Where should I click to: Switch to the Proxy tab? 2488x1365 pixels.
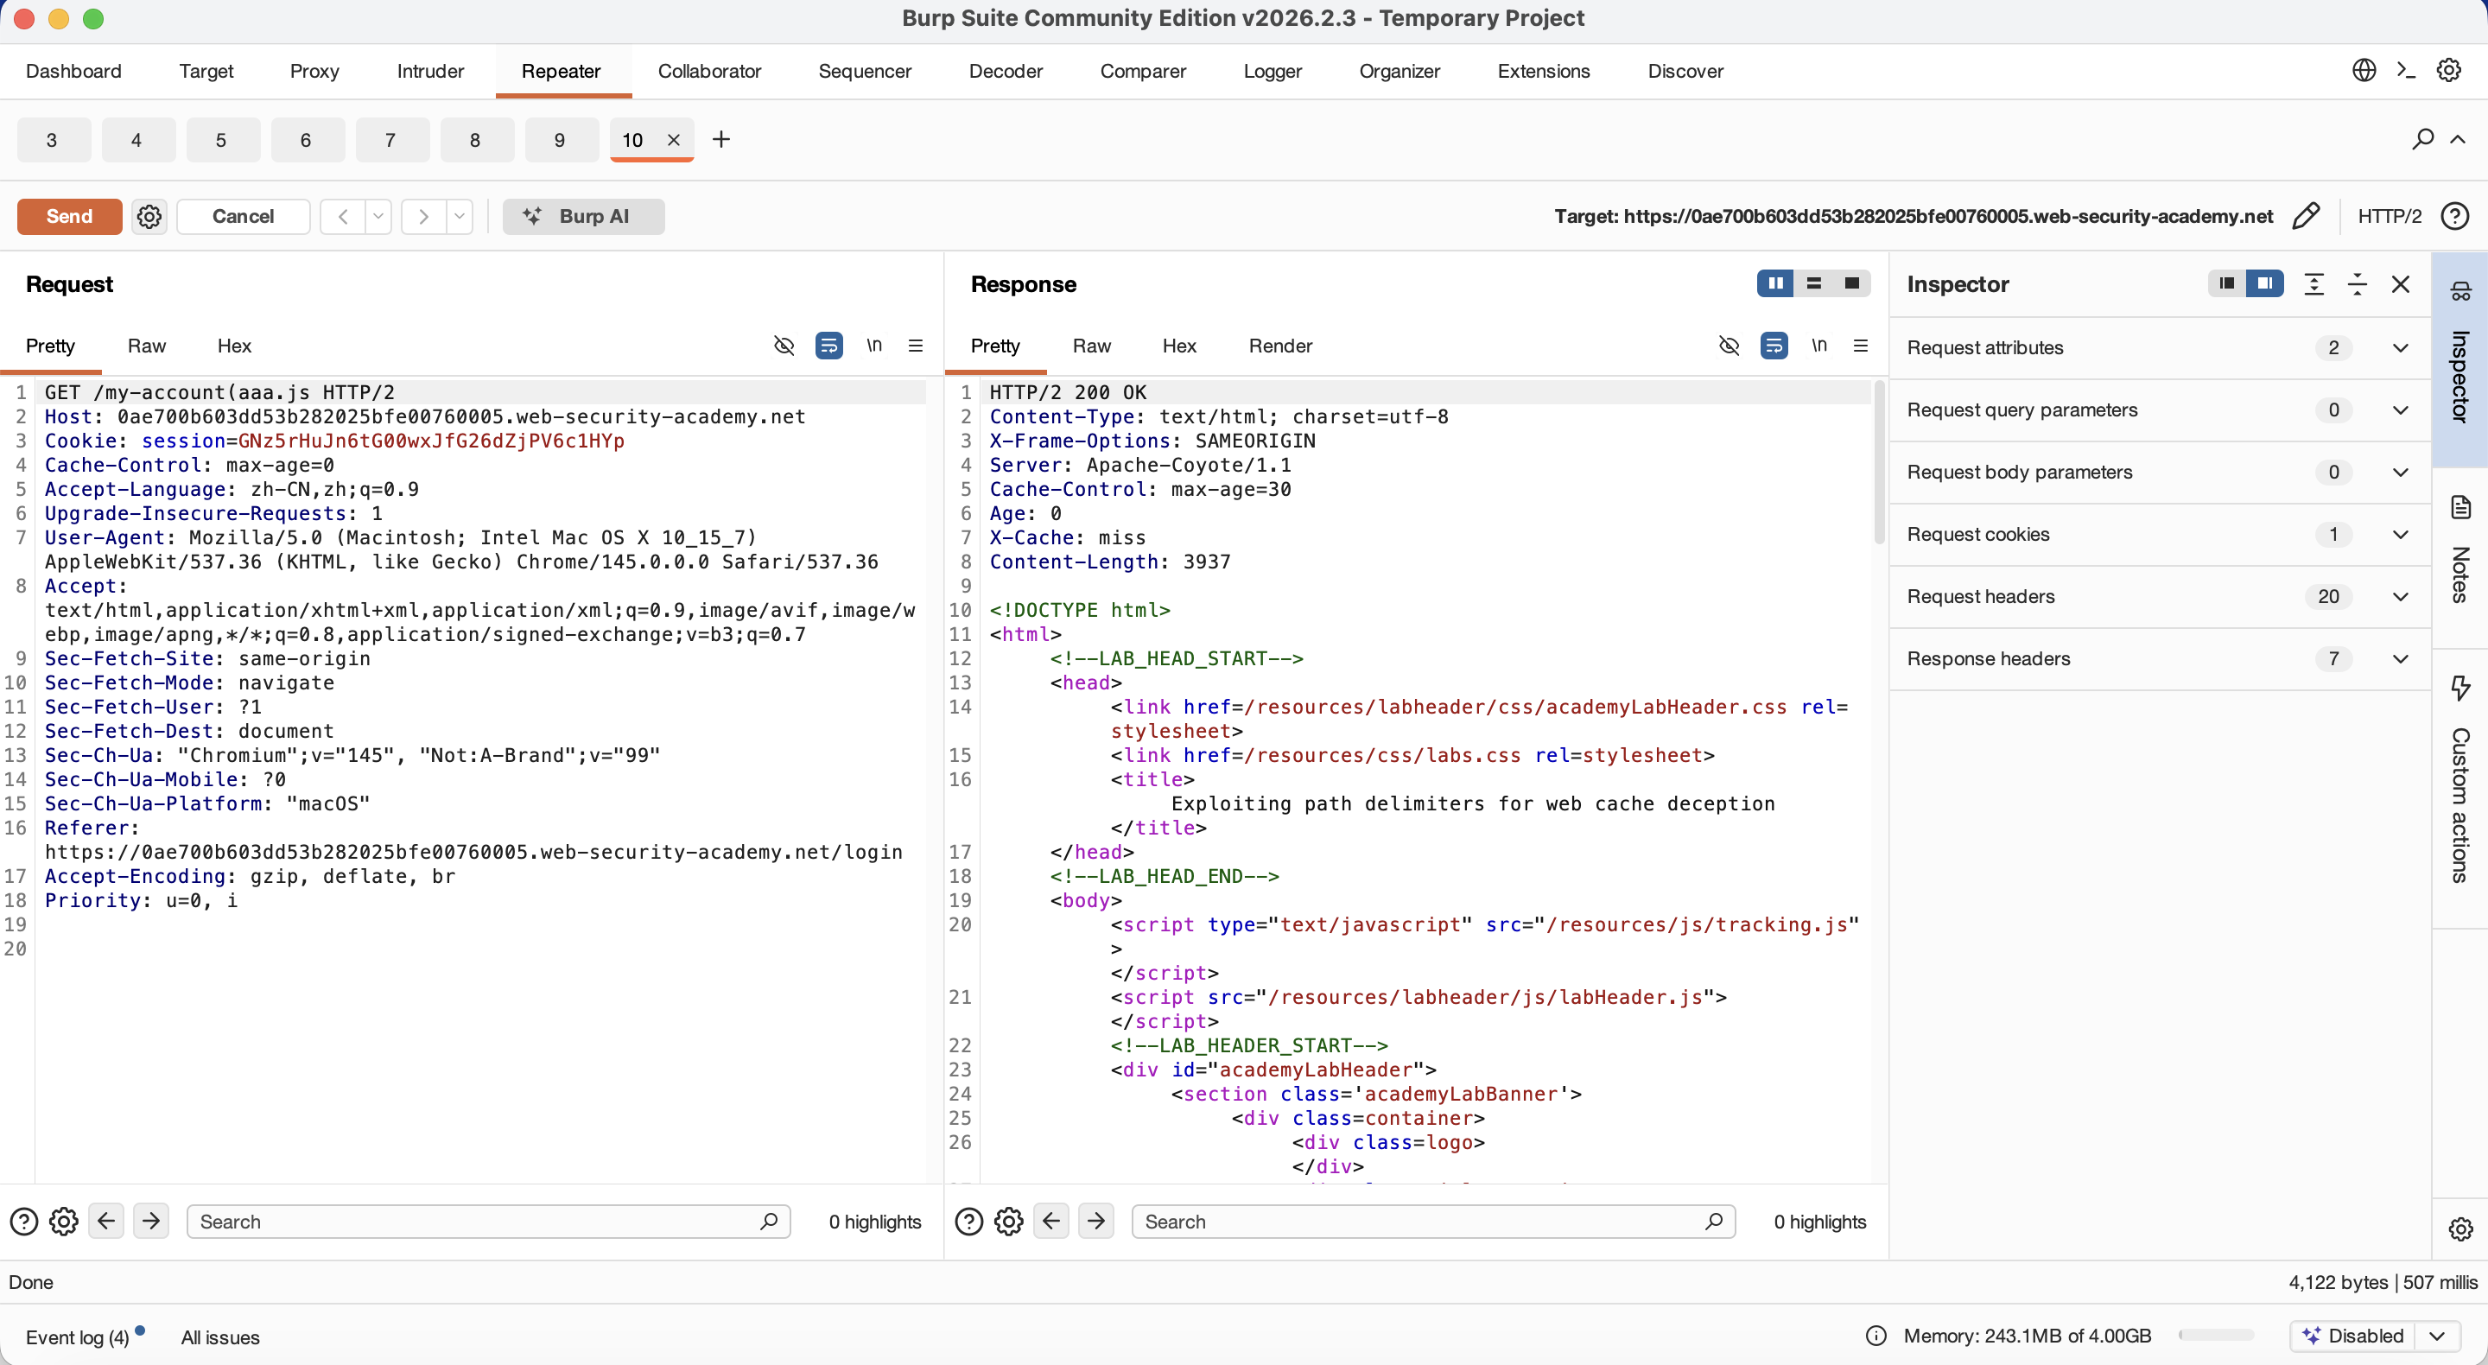tap(314, 71)
